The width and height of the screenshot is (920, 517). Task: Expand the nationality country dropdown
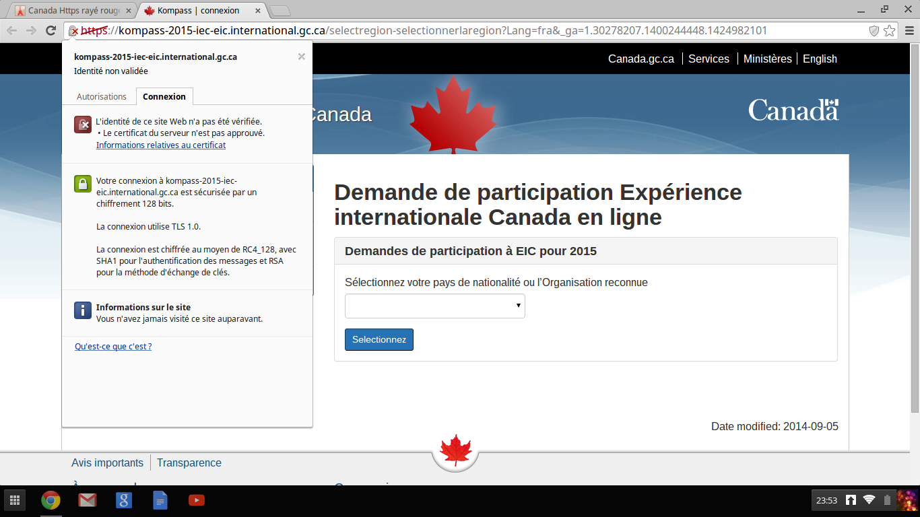[x=434, y=306]
